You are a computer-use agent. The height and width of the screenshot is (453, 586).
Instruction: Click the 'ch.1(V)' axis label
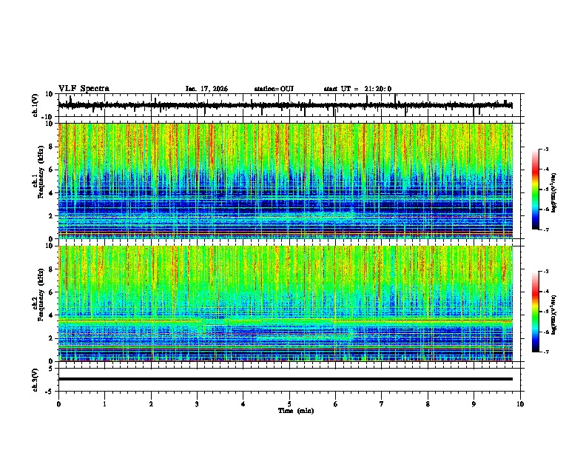coord(36,105)
